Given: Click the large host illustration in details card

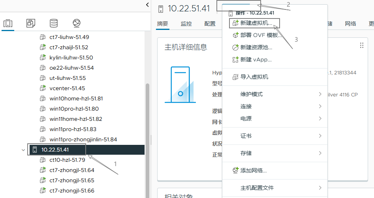Looking at the screenshot, I should [x=180, y=85].
